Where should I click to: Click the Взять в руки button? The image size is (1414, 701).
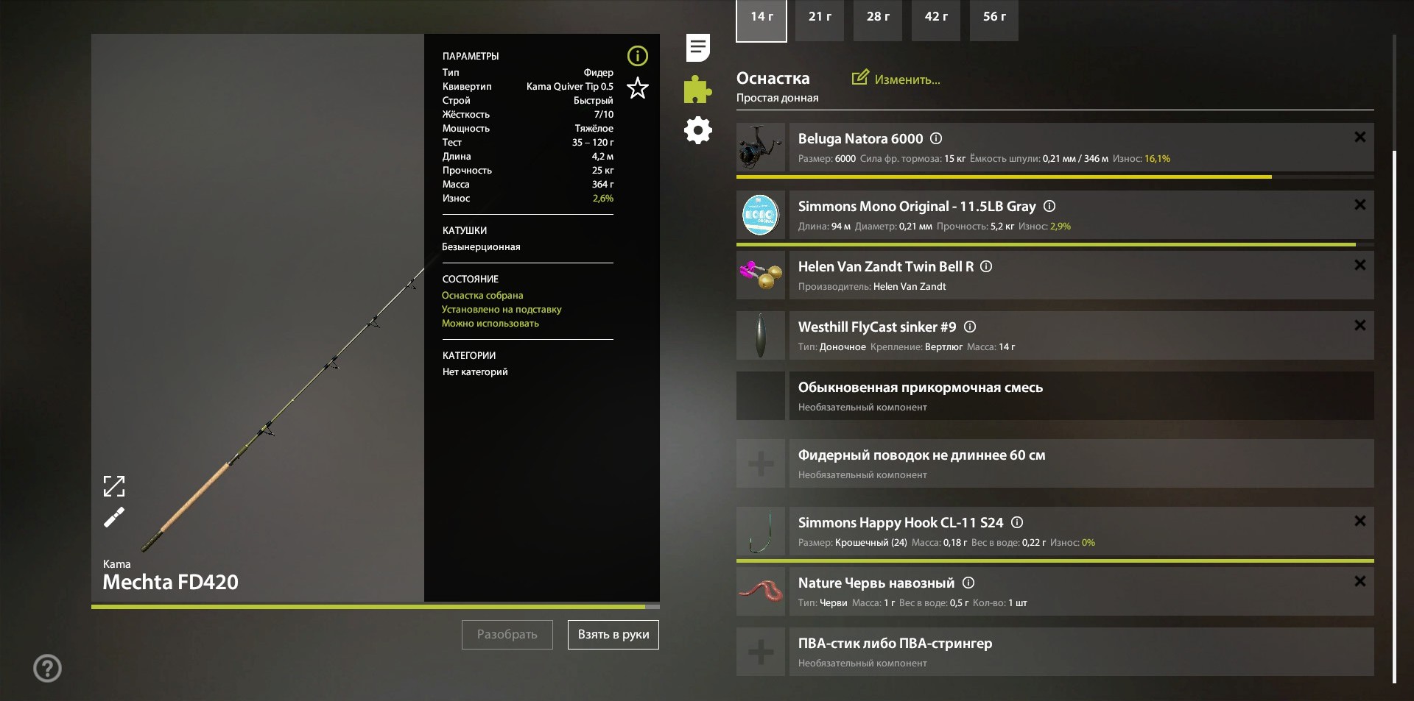(613, 635)
